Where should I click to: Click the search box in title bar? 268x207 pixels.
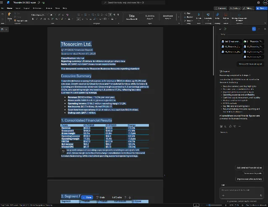[x=133, y=3]
